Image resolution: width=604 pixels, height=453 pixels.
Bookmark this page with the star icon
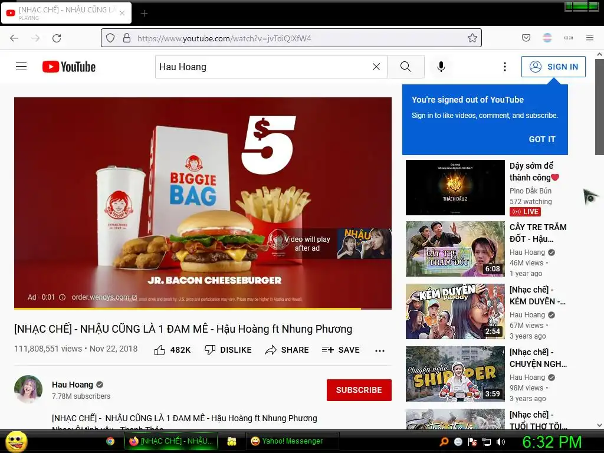click(472, 38)
